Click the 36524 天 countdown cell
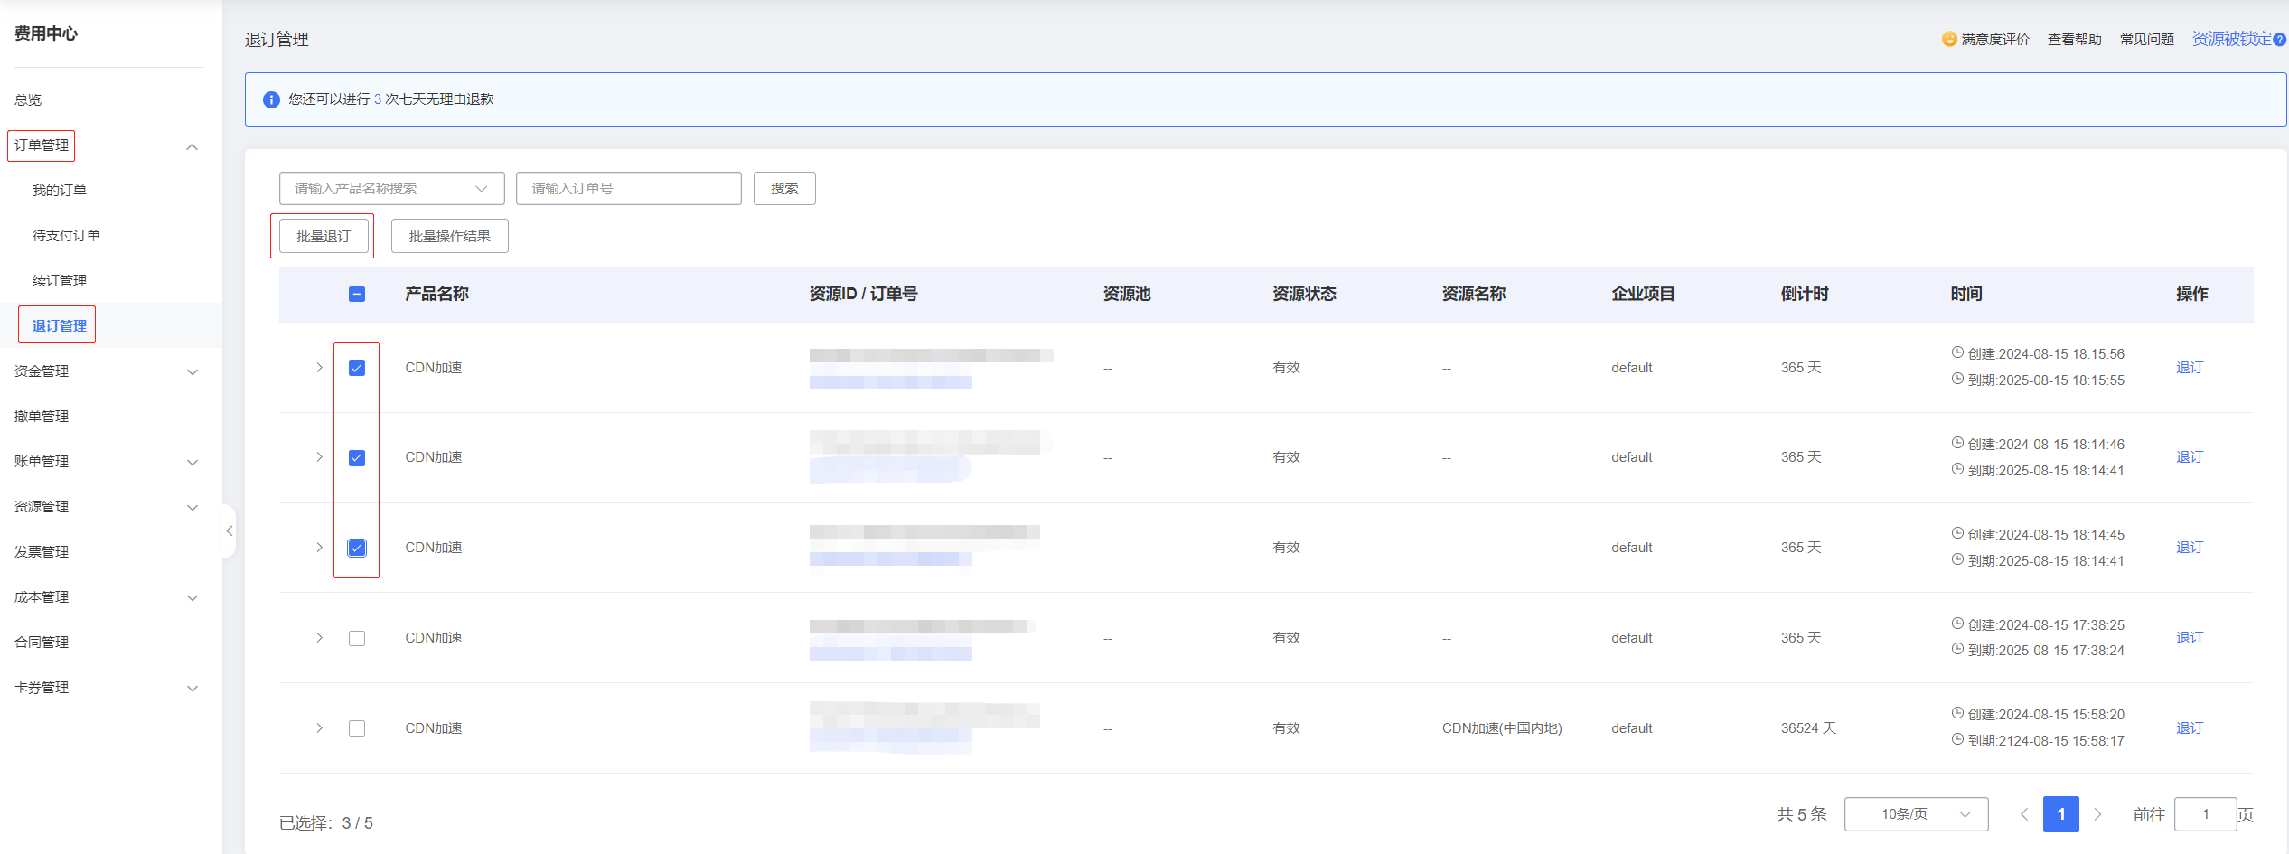Viewport: 2289px width, 854px height. (1808, 728)
